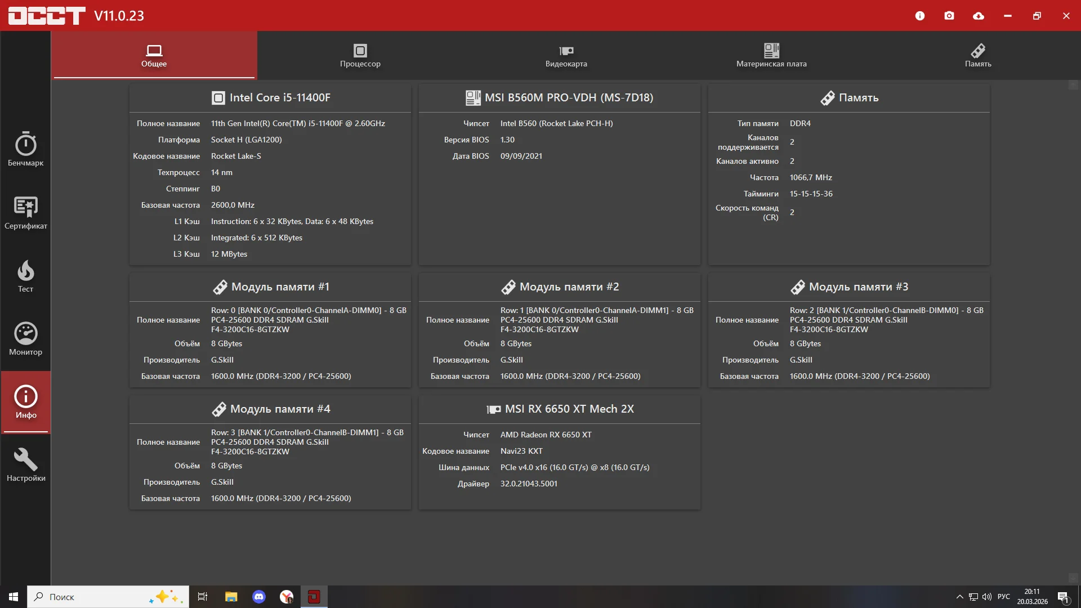The width and height of the screenshot is (1081, 608).
Task: Click the info icon in title bar
Action: click(x=920, y=16)
